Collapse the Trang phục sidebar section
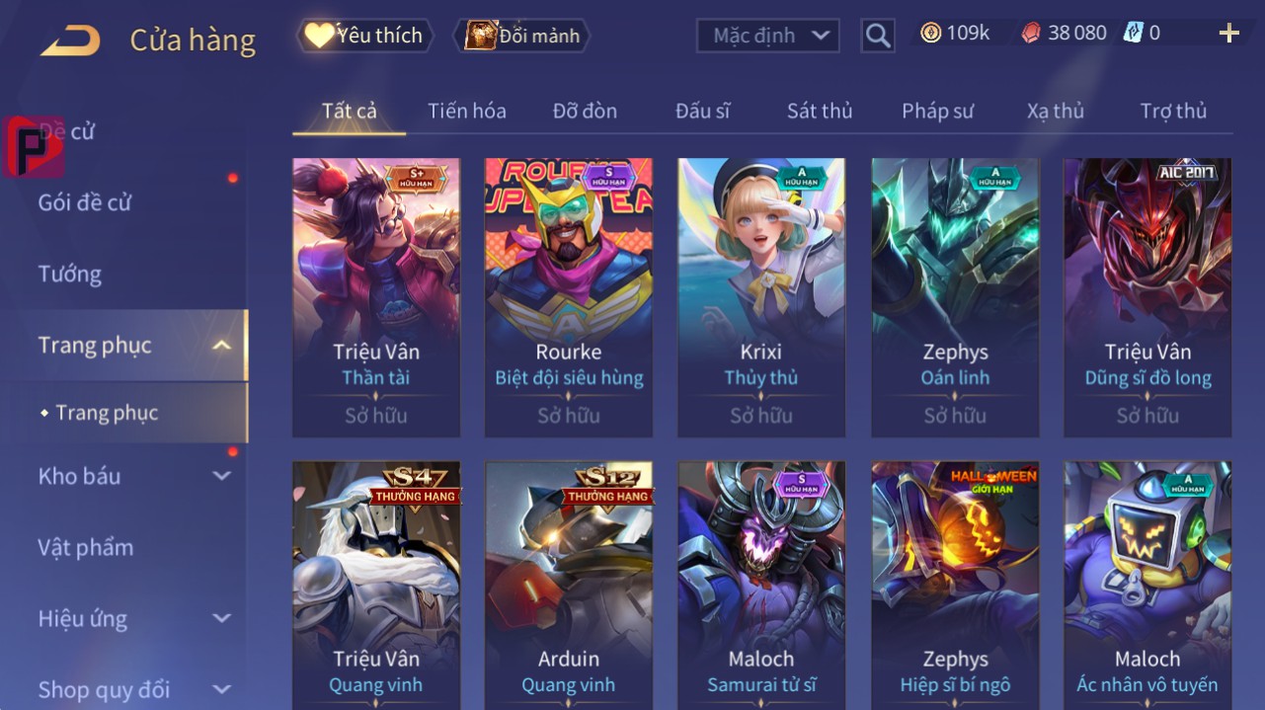This screenshot has height=710, width=1265. (222, 345)
